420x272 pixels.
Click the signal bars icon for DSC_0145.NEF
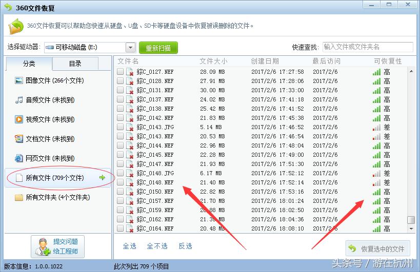click(376, 155)
